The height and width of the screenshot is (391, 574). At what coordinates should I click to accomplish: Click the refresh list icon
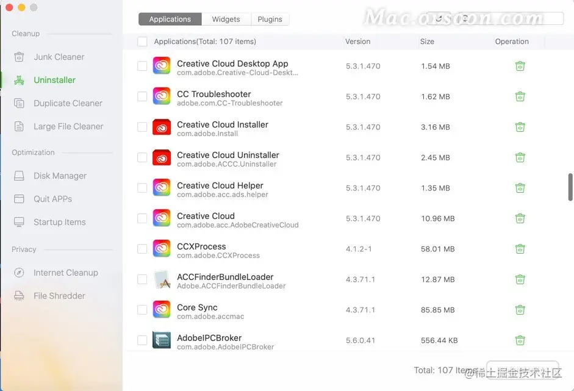pos(439,18)
